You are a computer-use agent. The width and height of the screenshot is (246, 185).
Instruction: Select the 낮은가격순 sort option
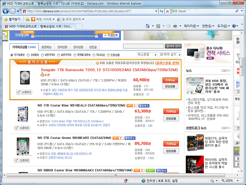click(x=42, y=55)
